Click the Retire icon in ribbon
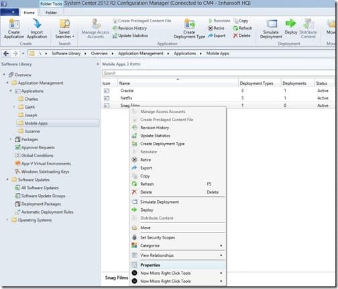The width and height of the screenshot is (338, 289). [x=211, y=28]
